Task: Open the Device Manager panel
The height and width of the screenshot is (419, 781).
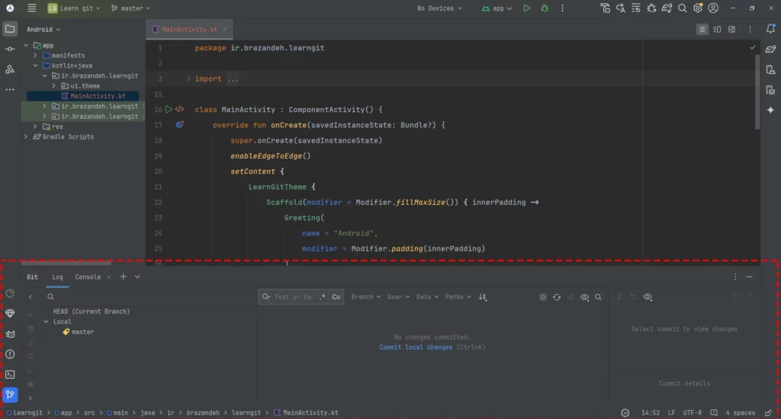Action: point(770,69)
